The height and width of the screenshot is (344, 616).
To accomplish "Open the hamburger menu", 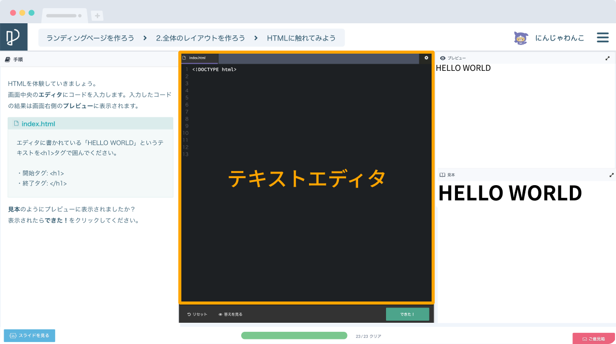I will (602, 37).
